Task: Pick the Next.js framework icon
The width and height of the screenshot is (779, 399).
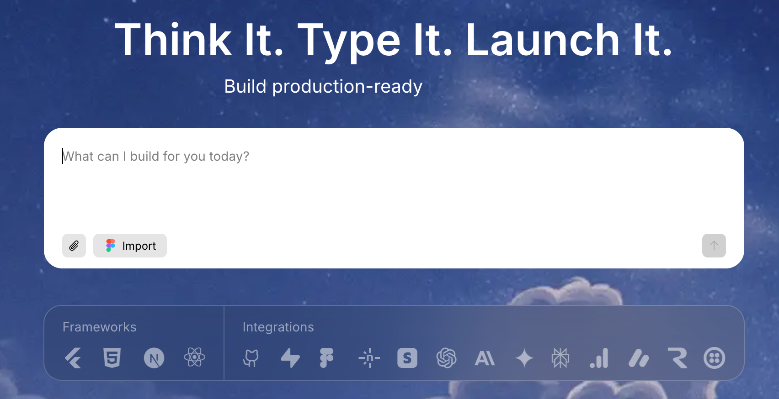Action: (x=154, y=358)
